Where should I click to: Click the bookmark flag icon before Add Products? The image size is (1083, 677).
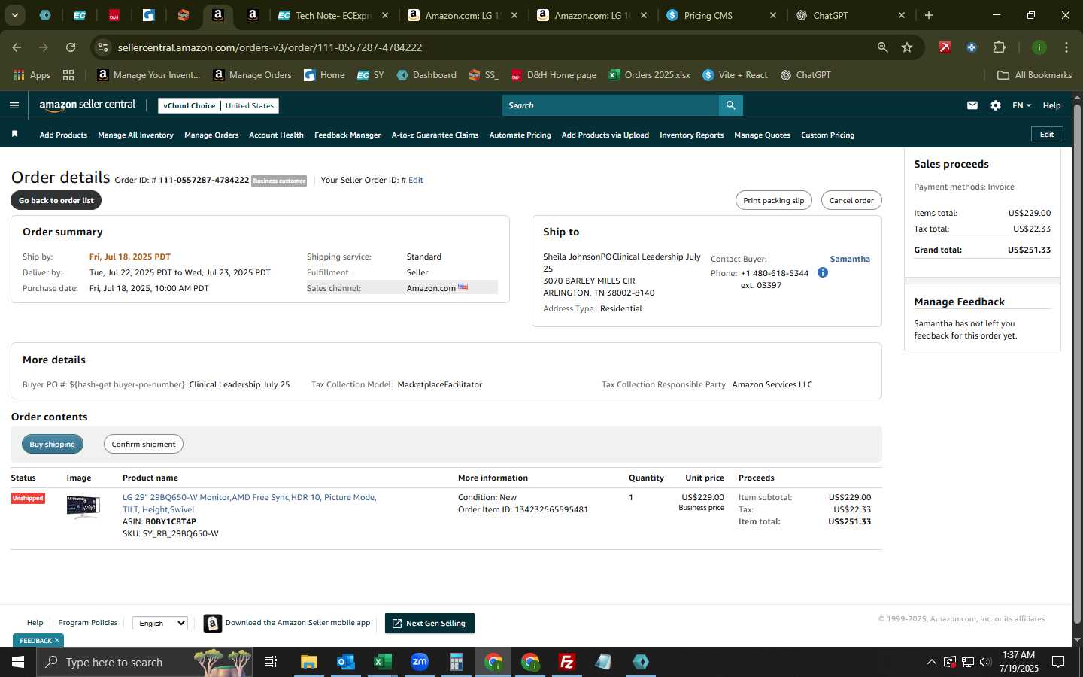14,134
